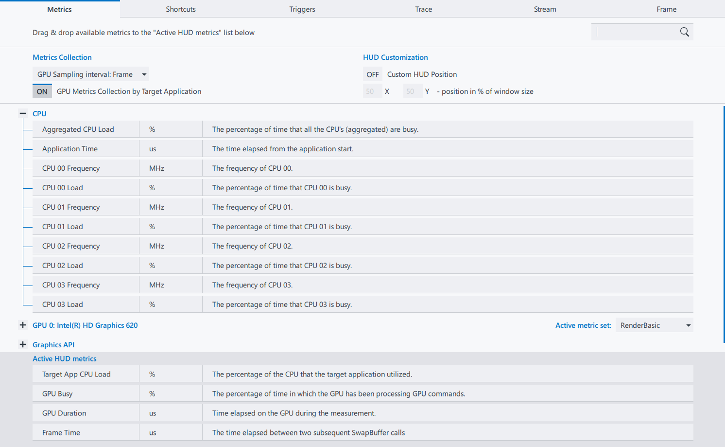Select GPU Busy in Active HUD metrics
The image size is (725, 447).
[57, 393]
